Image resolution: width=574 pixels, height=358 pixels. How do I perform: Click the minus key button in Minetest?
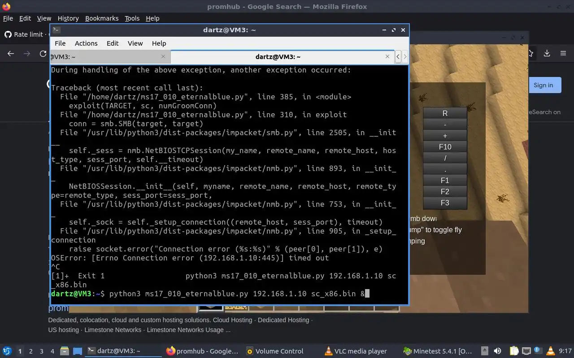coord(445,124)
